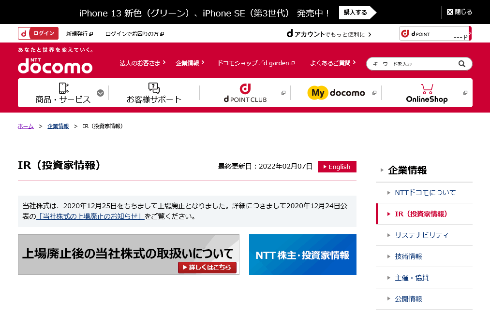Click the IR（投資家情報） page heading
Viewport: 490px width, 313px height.
pyautogui.click(x=59, y=165)
